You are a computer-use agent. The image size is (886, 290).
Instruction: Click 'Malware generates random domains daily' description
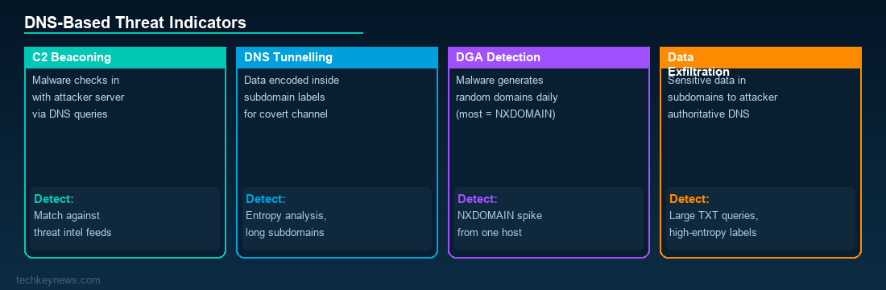coord(507,89)
